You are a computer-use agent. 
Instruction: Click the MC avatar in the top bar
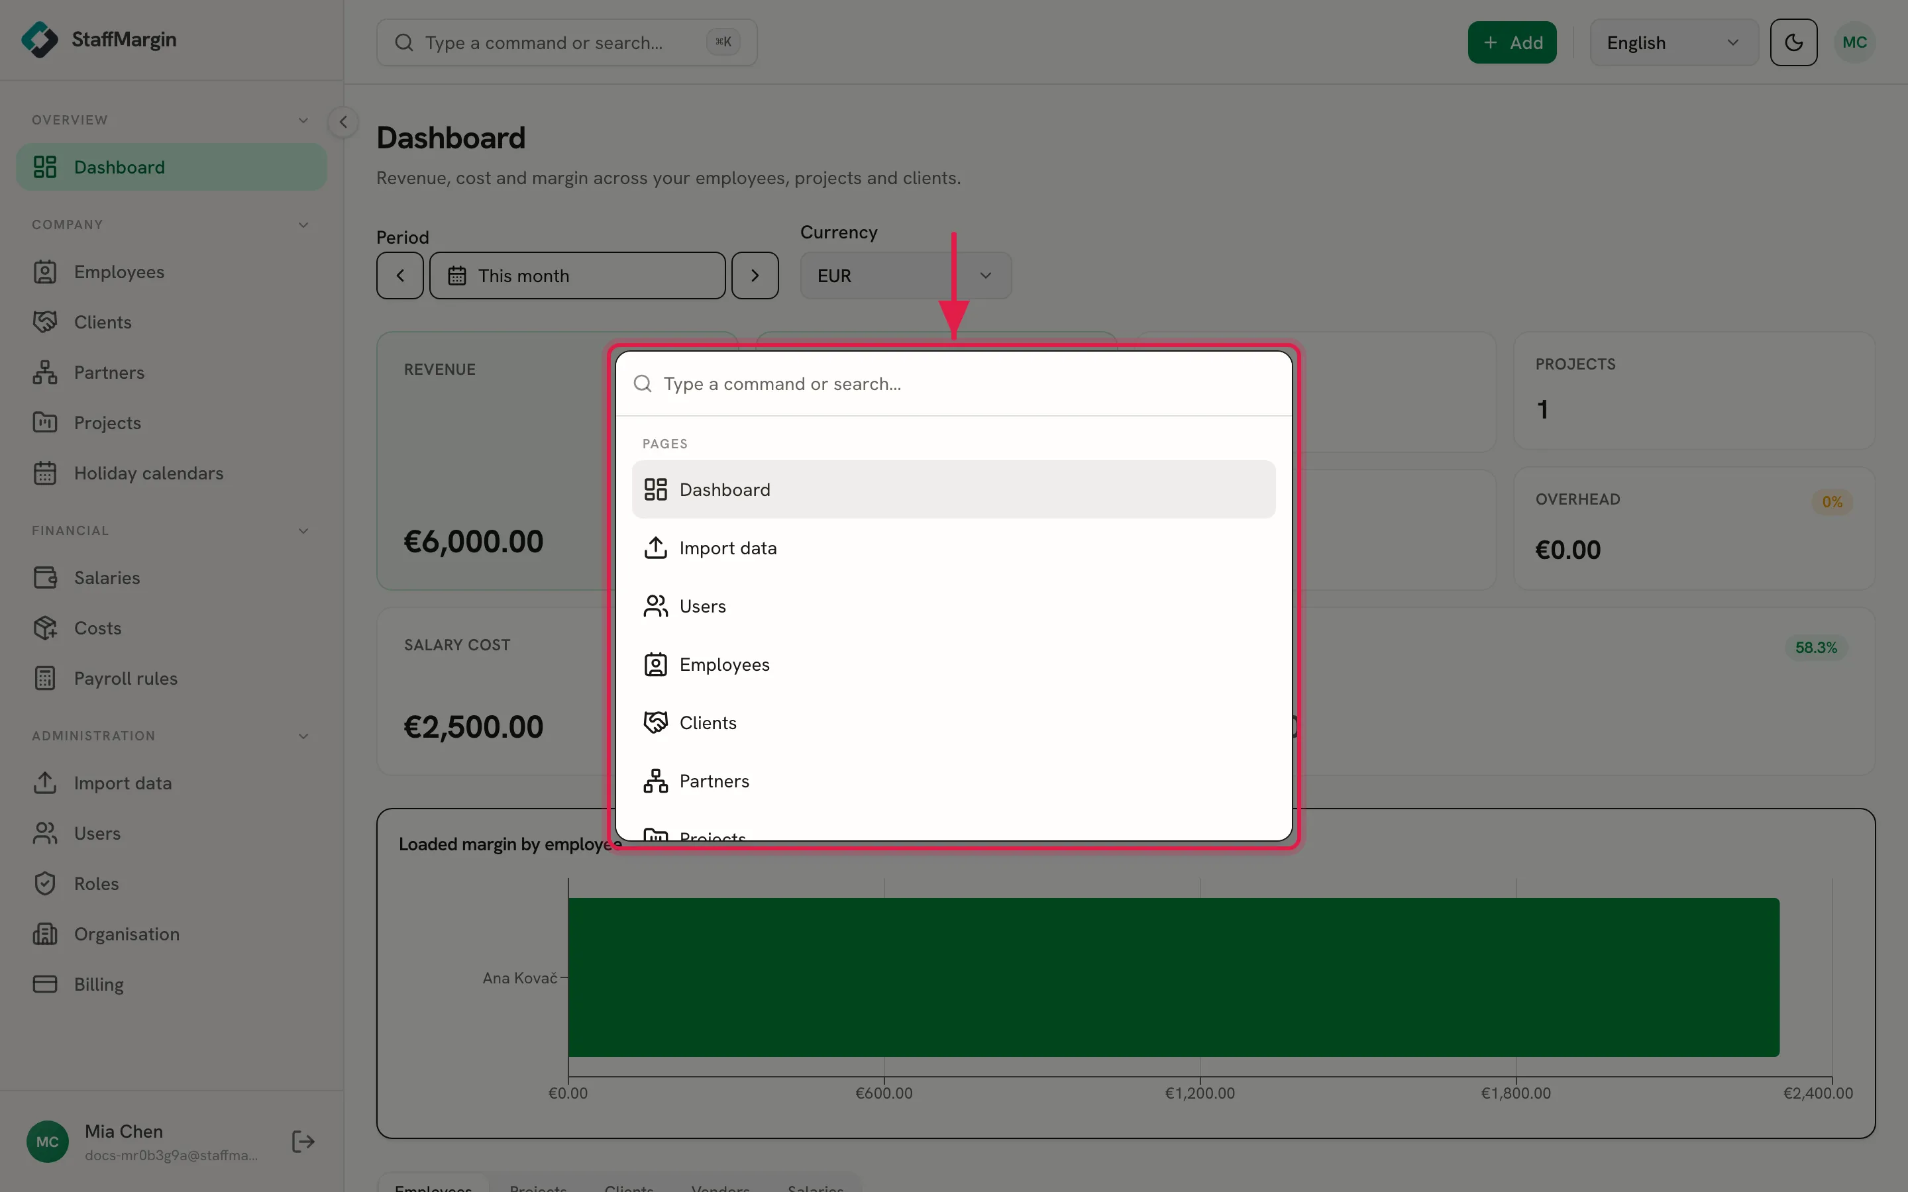pos(1854,42)
